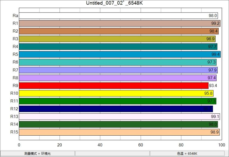Viewport: 229px width, 157px height.
Task: Click the 93.4 value label beside R9
Action: click(x=213, y=86)
